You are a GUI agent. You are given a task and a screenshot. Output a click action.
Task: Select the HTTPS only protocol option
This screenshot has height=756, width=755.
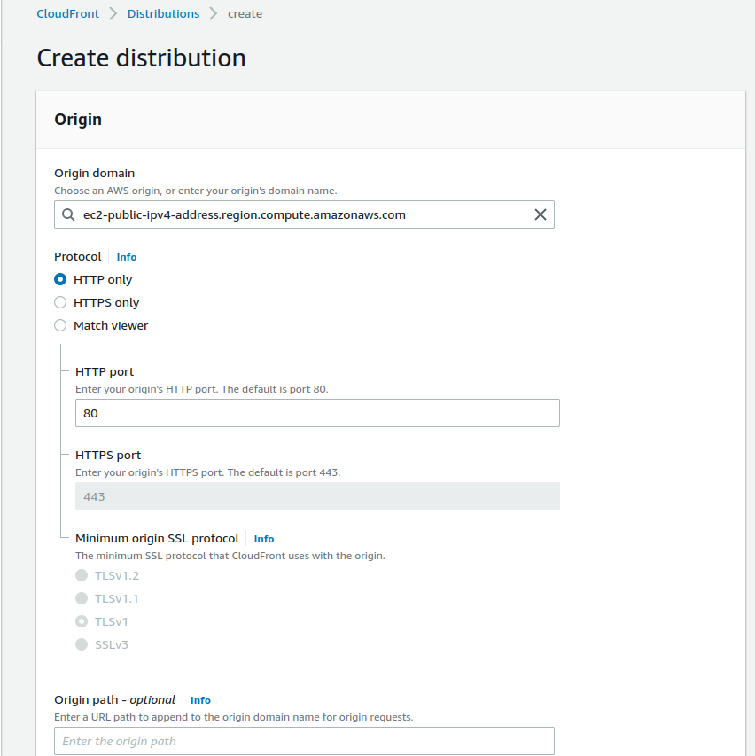point(60,302)
